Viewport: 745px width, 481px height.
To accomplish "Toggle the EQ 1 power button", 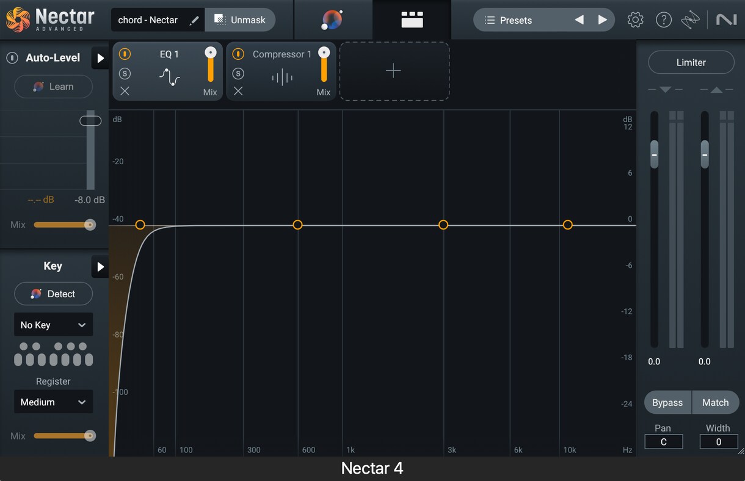I will [125, 54].
